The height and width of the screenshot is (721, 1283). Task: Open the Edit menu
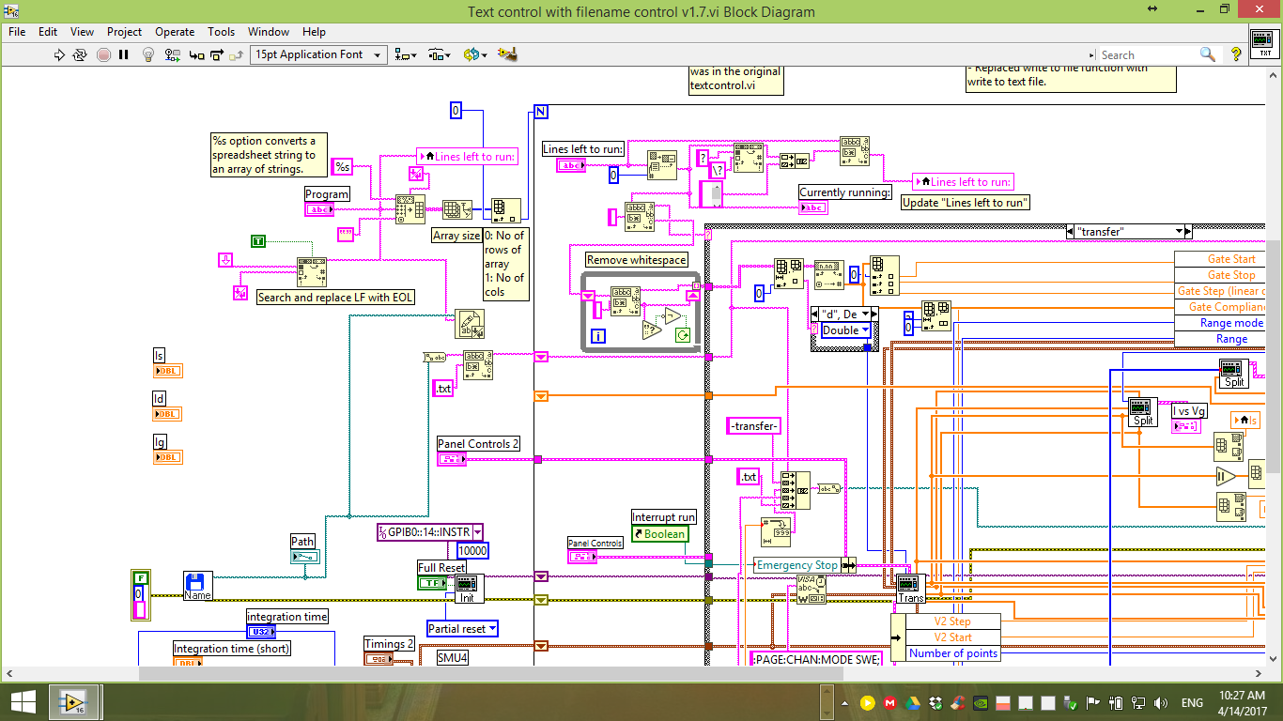click(48, 31)
